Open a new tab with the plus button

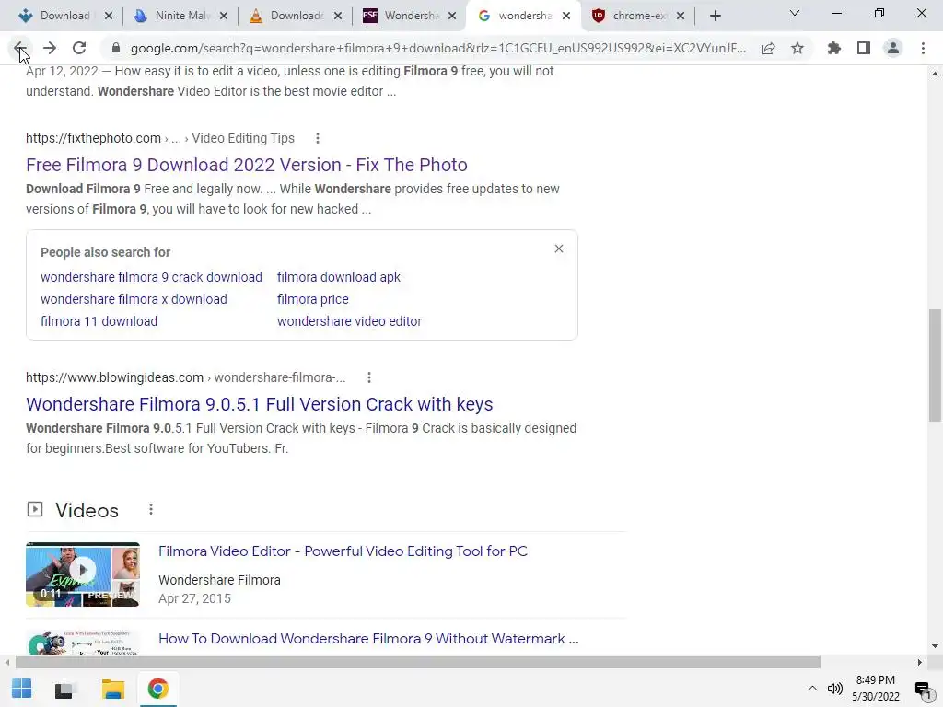click(x=715, y=16)
